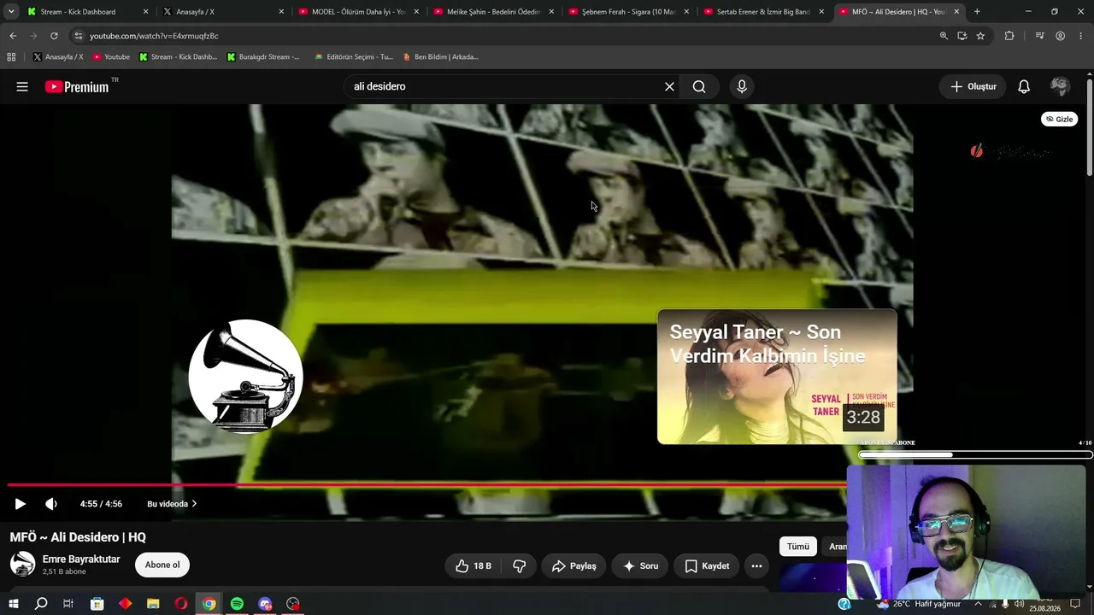Open more actions three-dot menu
Viewport: 1094px width, 615px height.
(x=756, y=565)
